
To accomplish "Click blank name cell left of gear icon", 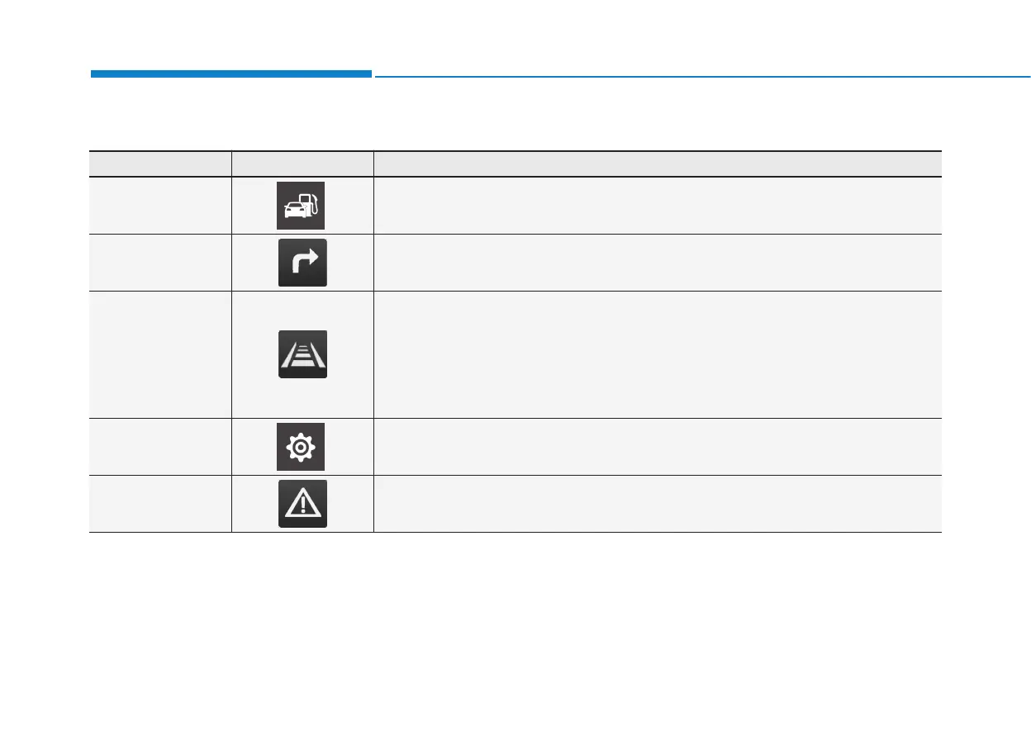I will 160,447.
